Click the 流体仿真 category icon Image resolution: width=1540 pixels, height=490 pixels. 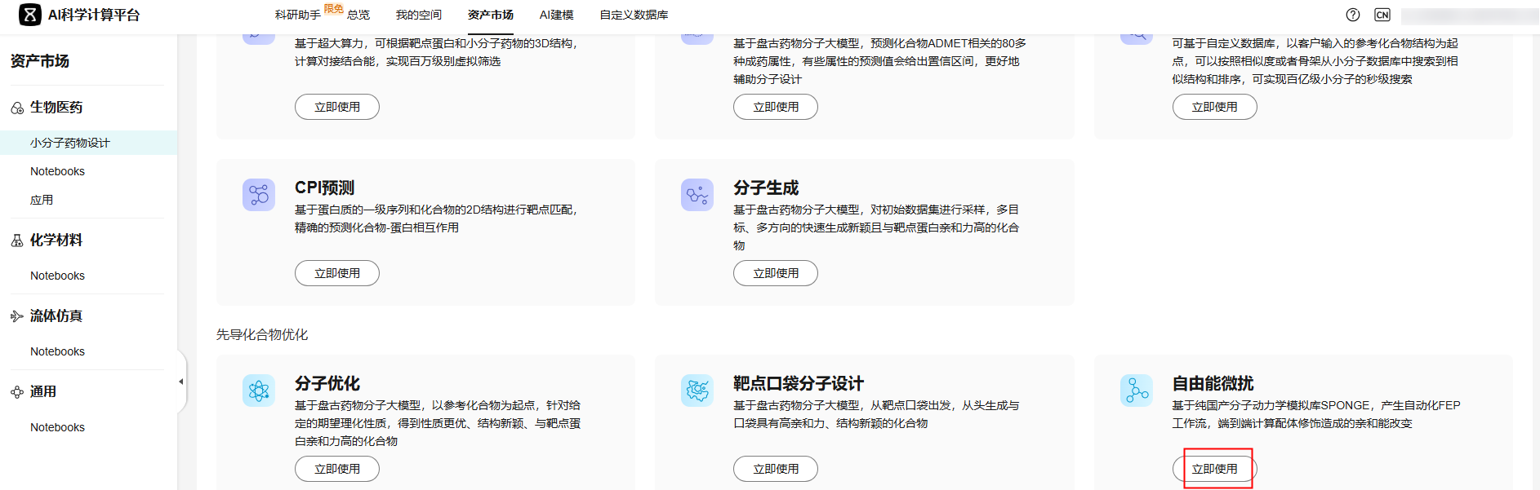(17, 316)
